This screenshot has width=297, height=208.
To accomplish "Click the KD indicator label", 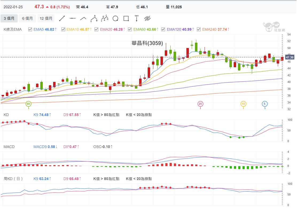I will click(x=6, y=115).
